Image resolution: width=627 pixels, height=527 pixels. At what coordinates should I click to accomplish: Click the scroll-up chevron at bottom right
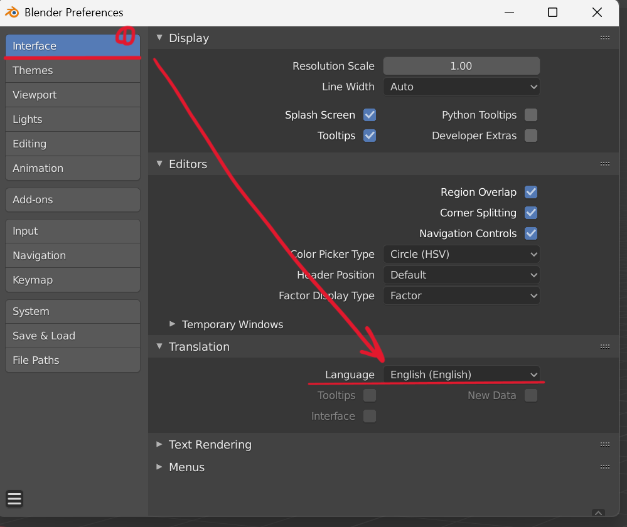point(598,513)
